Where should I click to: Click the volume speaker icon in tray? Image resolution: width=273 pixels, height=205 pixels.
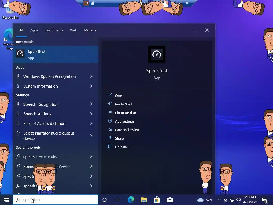click(x=239, y=200)
